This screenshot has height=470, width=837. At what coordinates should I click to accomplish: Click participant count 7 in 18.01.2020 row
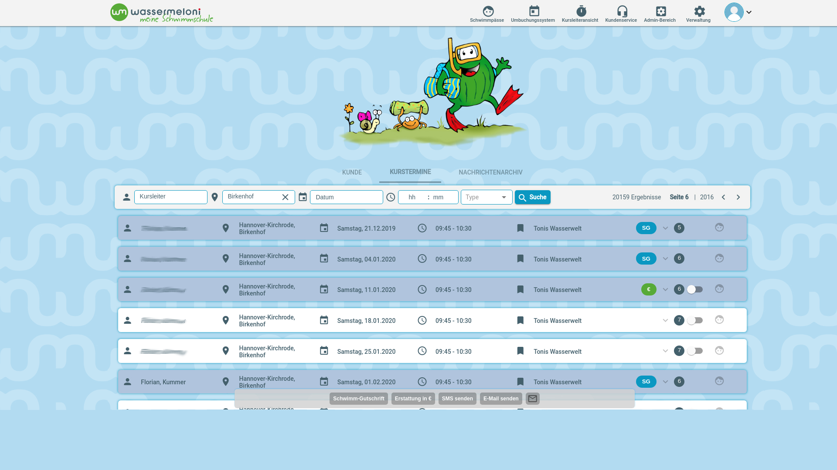pos(679,320)
